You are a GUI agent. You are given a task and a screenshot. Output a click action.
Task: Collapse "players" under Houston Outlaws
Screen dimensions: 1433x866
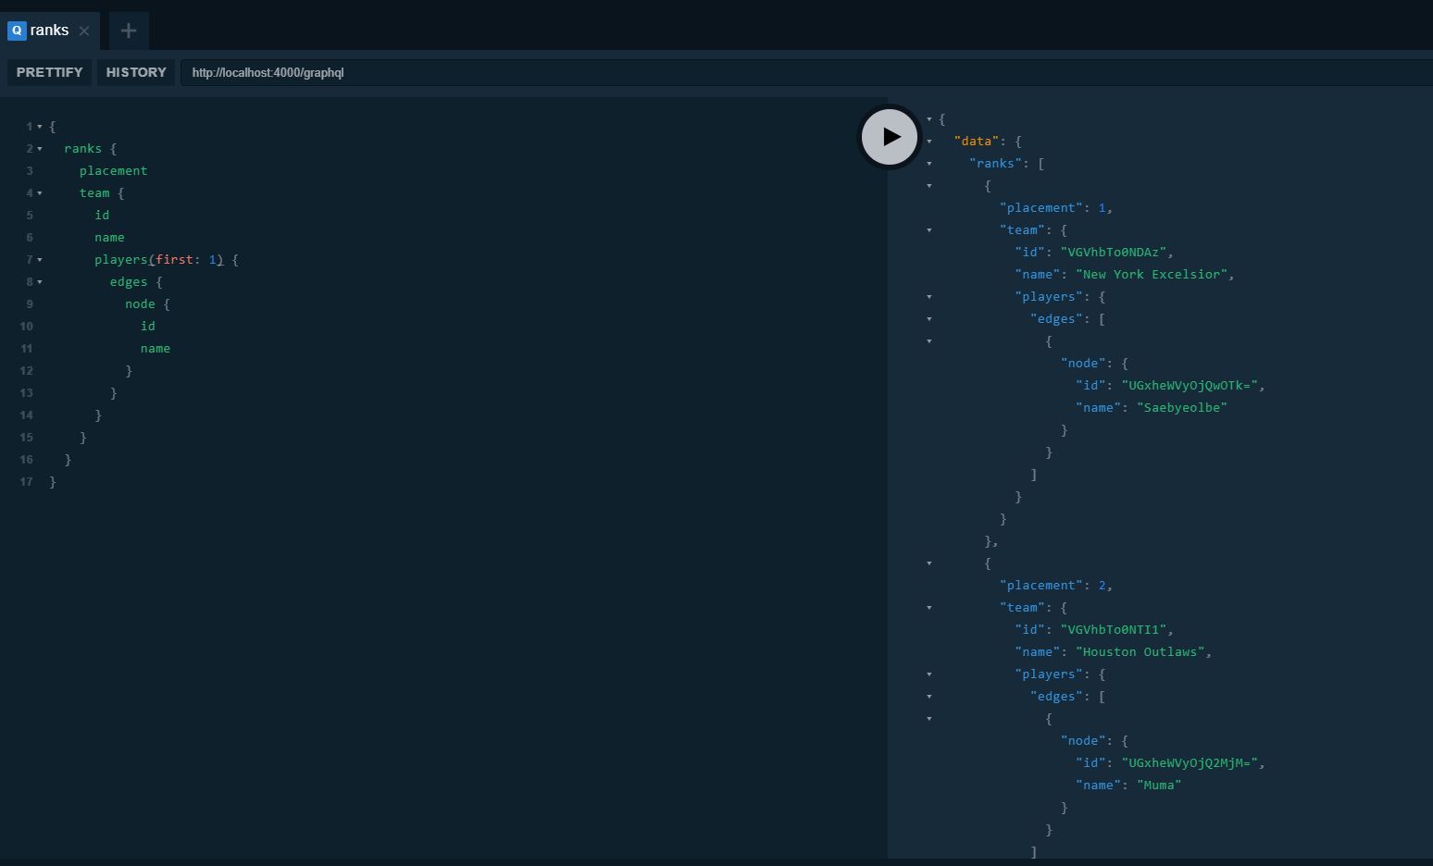(x=929, y=674)
